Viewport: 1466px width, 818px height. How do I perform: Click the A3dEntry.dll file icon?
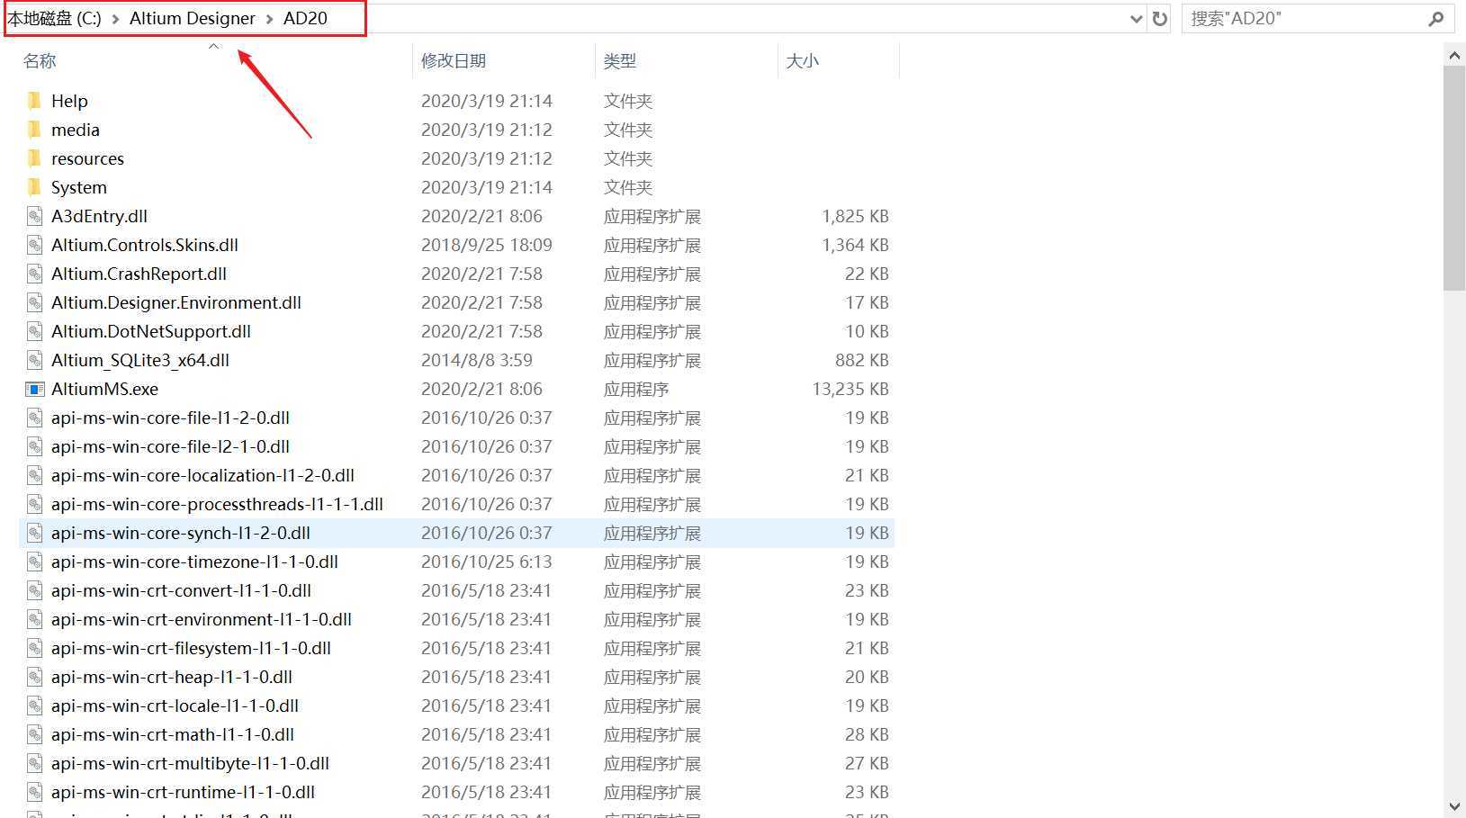point(34,216)
